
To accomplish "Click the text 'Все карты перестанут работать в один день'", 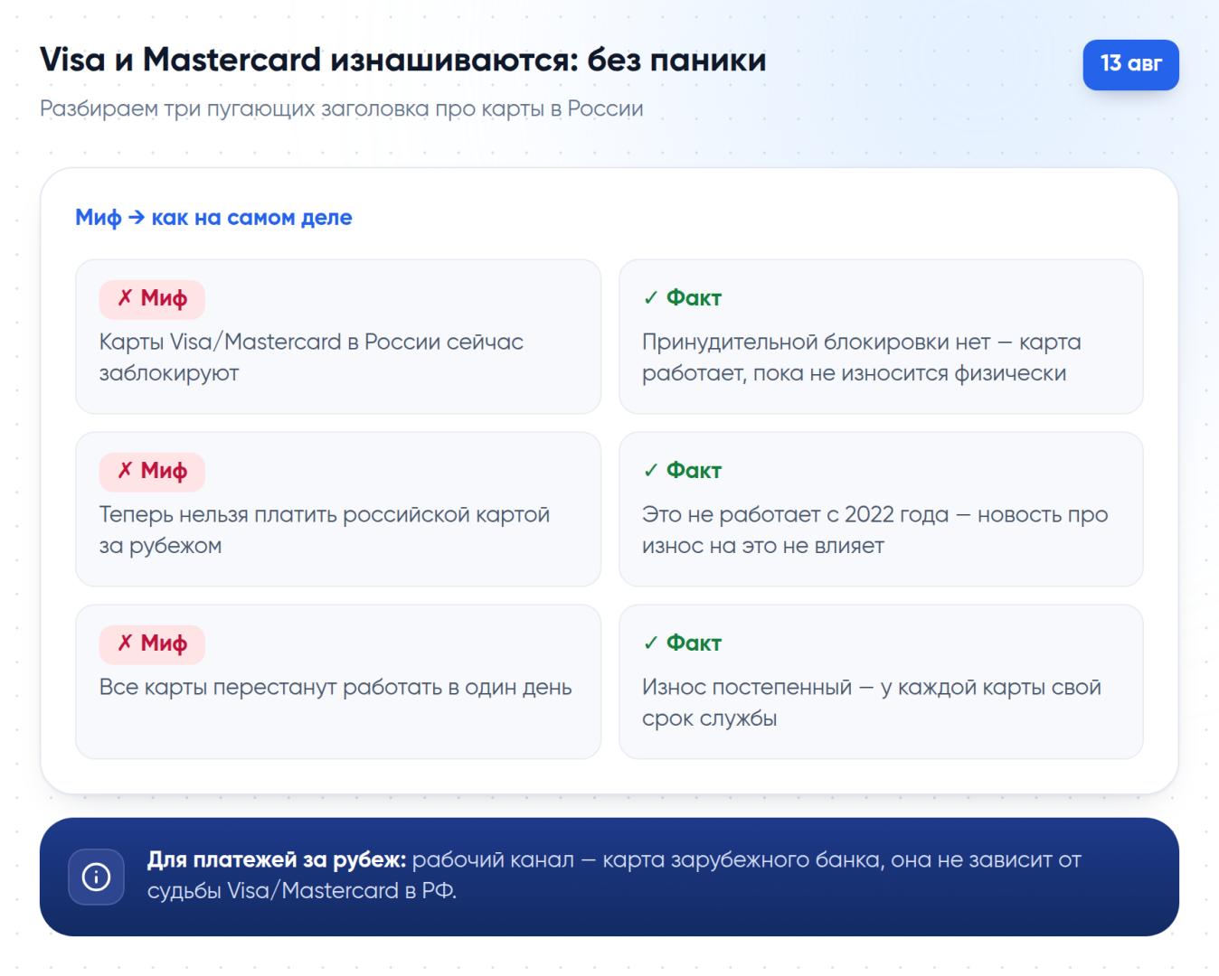I will pos(335,687).
